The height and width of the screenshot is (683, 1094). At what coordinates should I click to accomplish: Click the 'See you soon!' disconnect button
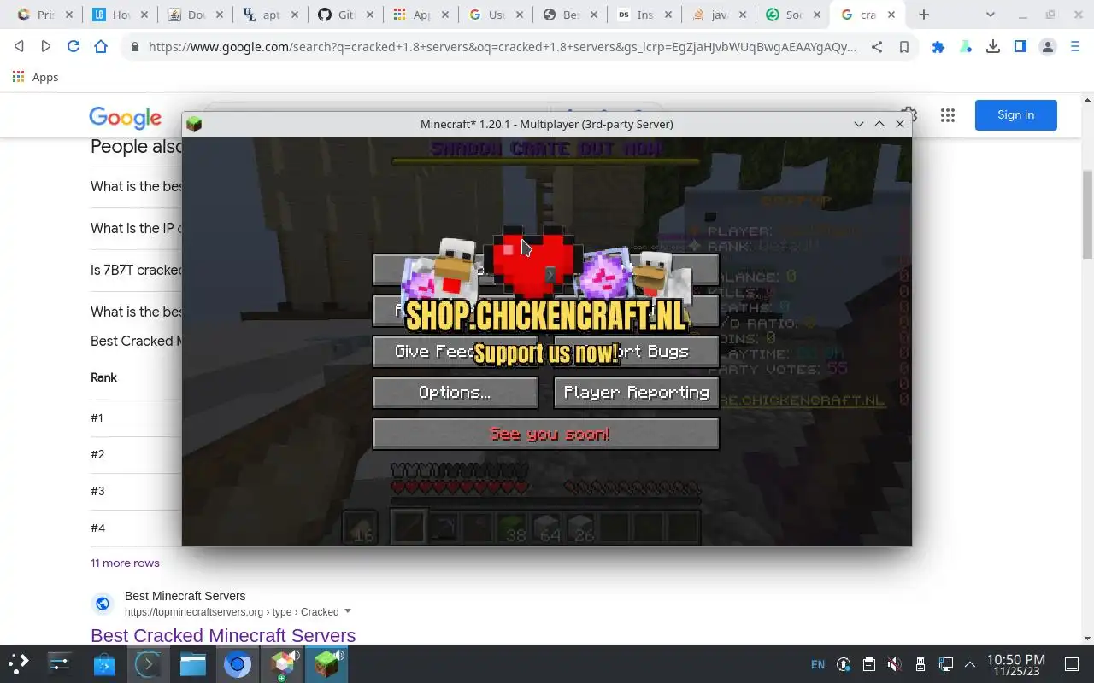(x=546, y=434)
